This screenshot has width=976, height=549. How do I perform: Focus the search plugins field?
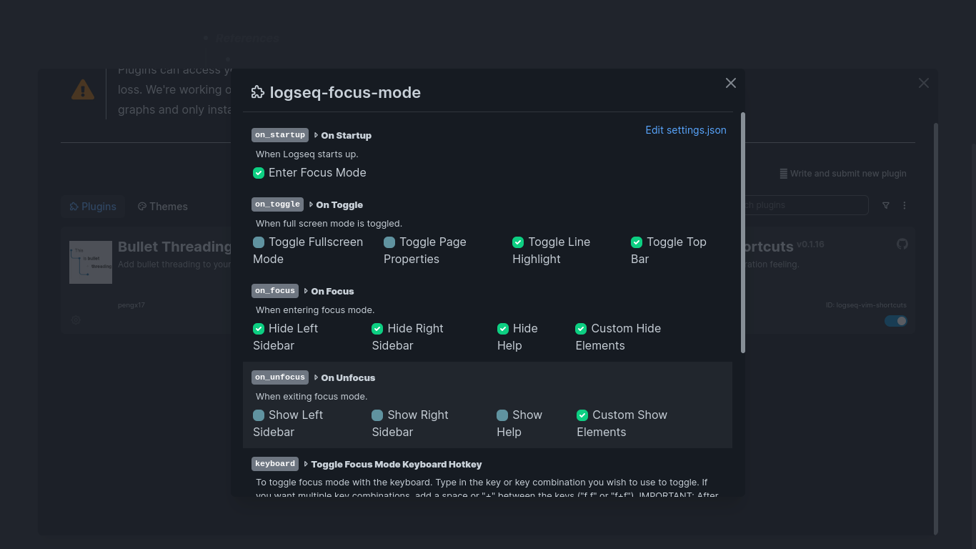click(x=806, y=205)
